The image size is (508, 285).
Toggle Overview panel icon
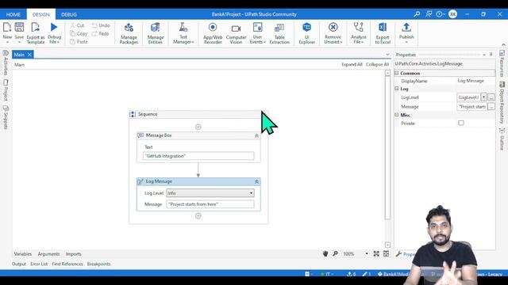(x=386, y=253)
